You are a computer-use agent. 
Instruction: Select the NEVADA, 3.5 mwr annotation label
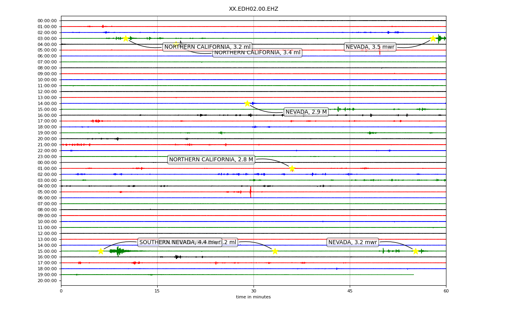[370, 47]
